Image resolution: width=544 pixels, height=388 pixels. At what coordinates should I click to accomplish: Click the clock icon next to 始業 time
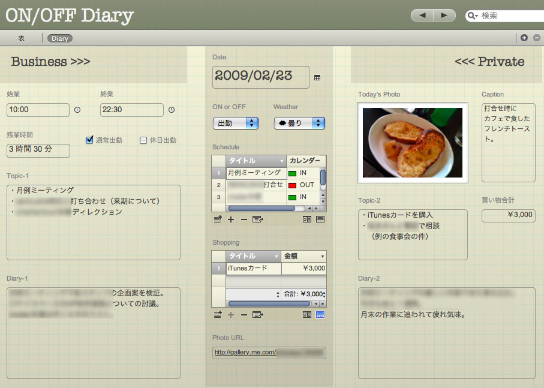[77, 110]
